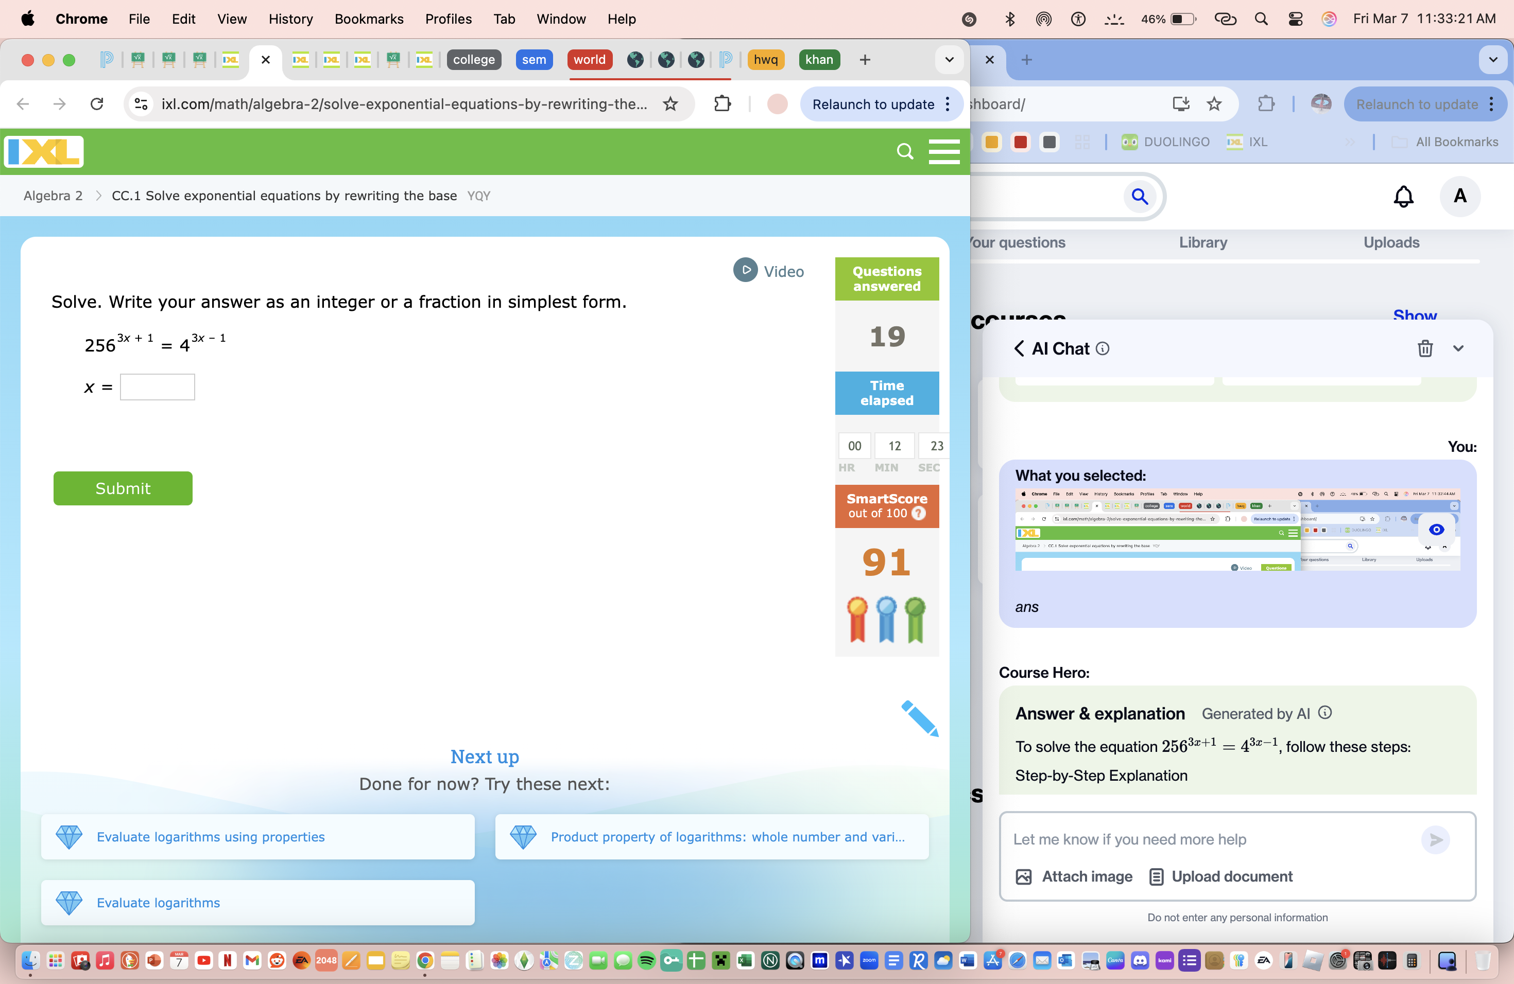Open the IXL hamburger menu
The image size is (1514, 984).
point(944,151)
